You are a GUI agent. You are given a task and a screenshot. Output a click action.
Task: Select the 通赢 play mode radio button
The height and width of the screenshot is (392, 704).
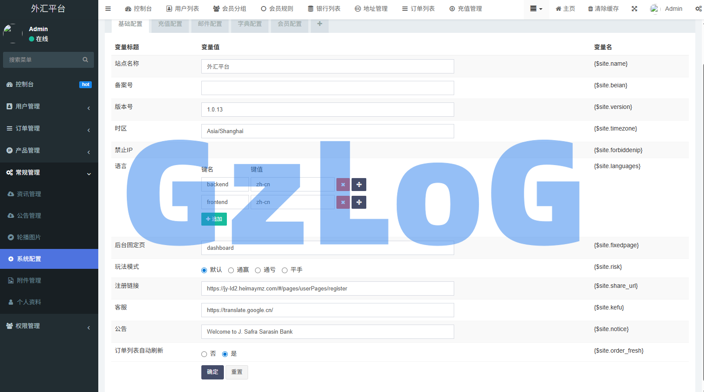tap(231, 270)
